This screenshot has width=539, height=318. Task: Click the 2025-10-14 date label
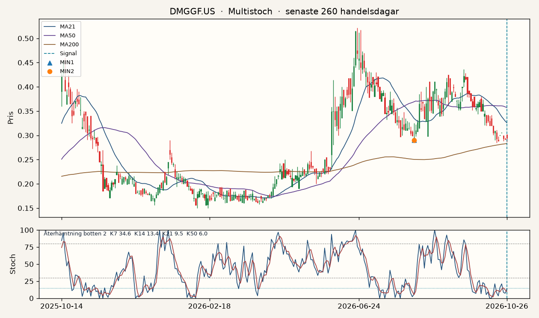[x=62, y=306]
